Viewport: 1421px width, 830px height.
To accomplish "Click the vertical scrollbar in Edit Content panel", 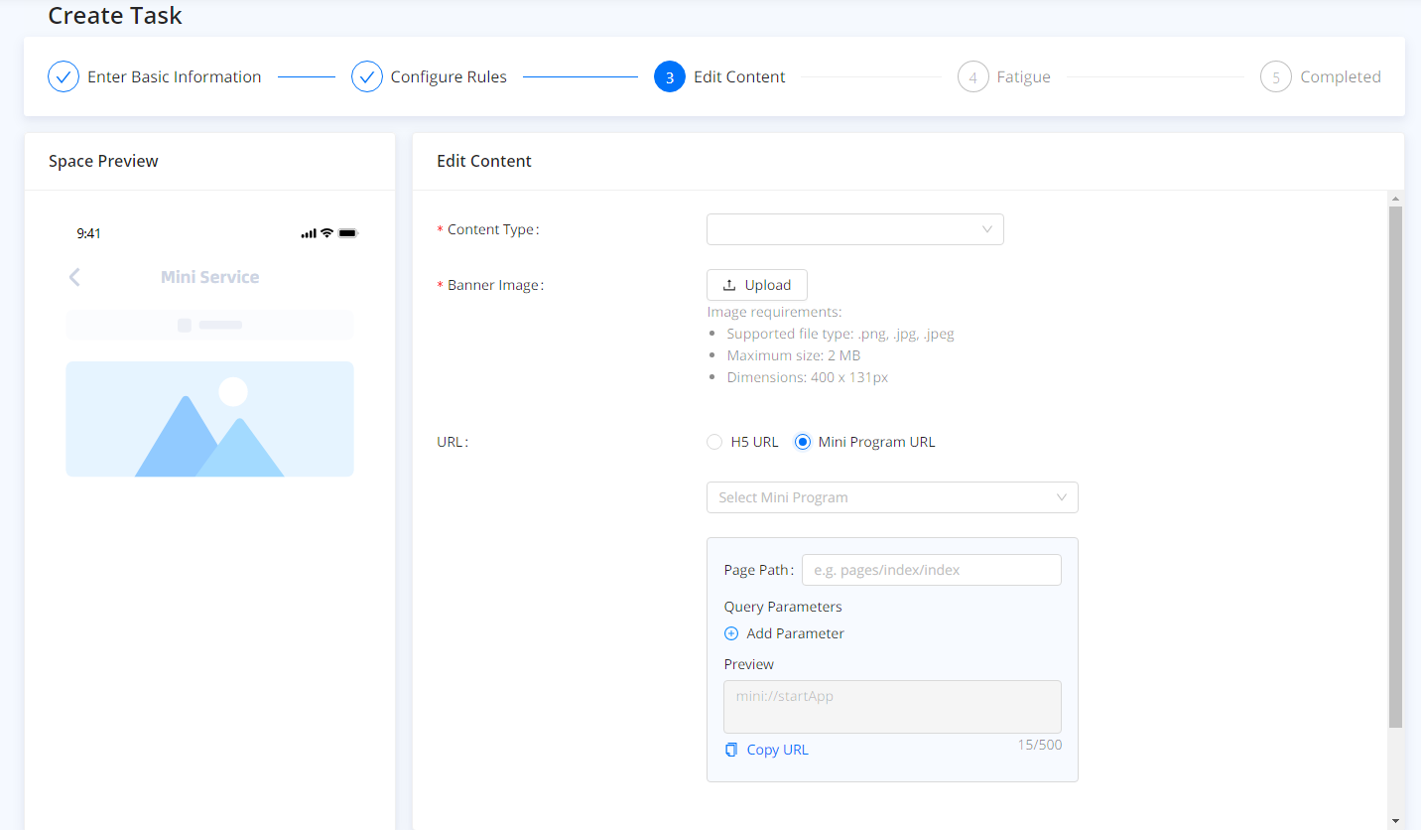I will [x=1395, y=467].
